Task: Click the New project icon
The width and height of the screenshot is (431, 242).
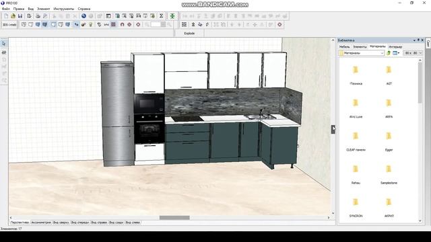Action: pyautogui.click(x=6, y=16)
